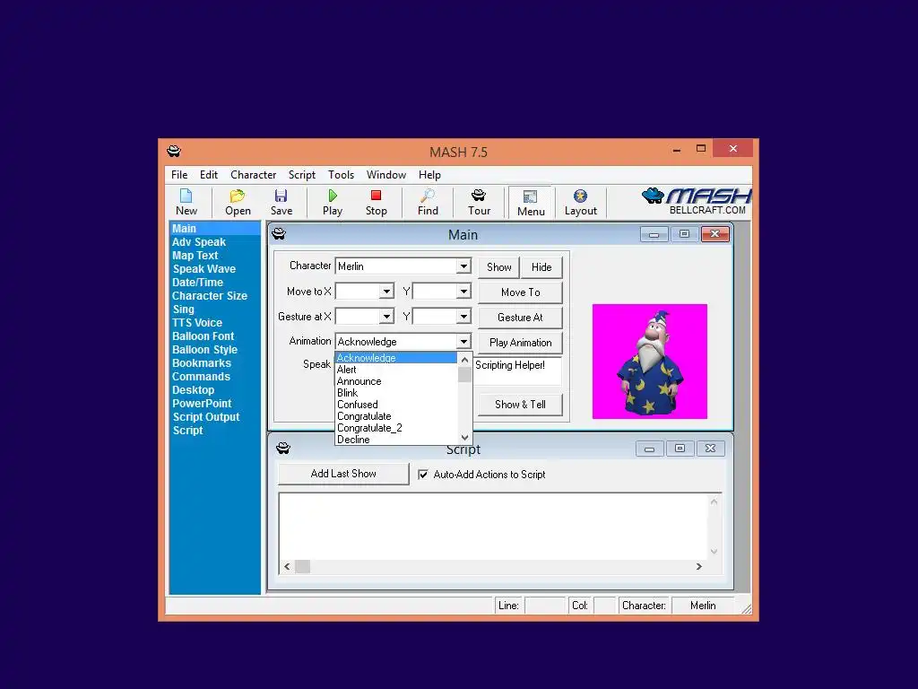The height and width of the screenshot is (689, 918).
Task: Click the Main window's hat icon
Action: tap(279, 234)
